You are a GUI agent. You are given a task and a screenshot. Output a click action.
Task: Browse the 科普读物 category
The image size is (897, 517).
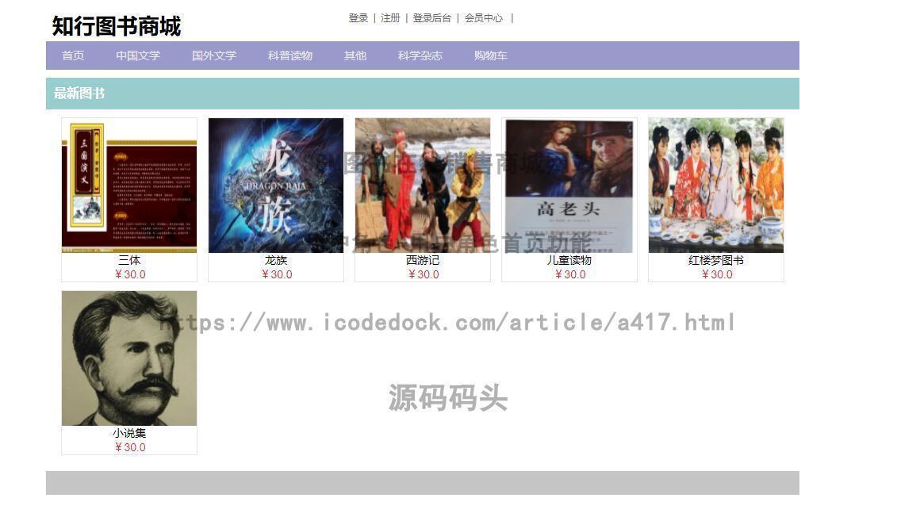(x=290, y=56)
